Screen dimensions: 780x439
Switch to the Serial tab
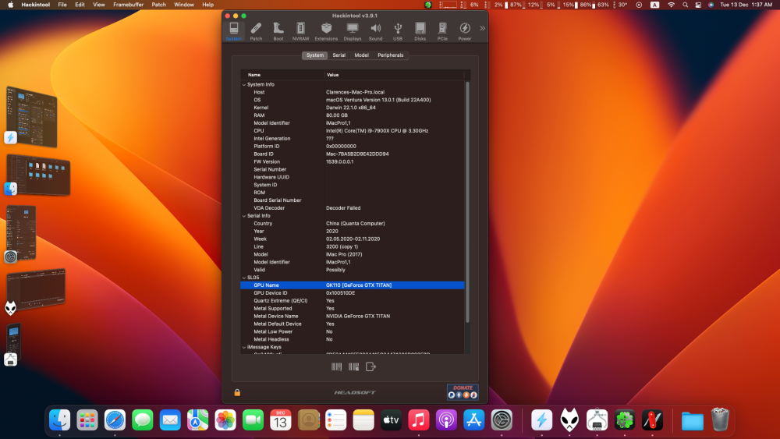(339, 55)
